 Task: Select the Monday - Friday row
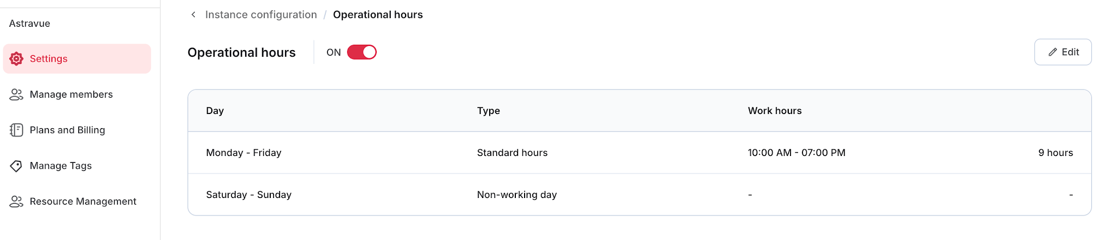pyautogui.click(x=639, y=153)
